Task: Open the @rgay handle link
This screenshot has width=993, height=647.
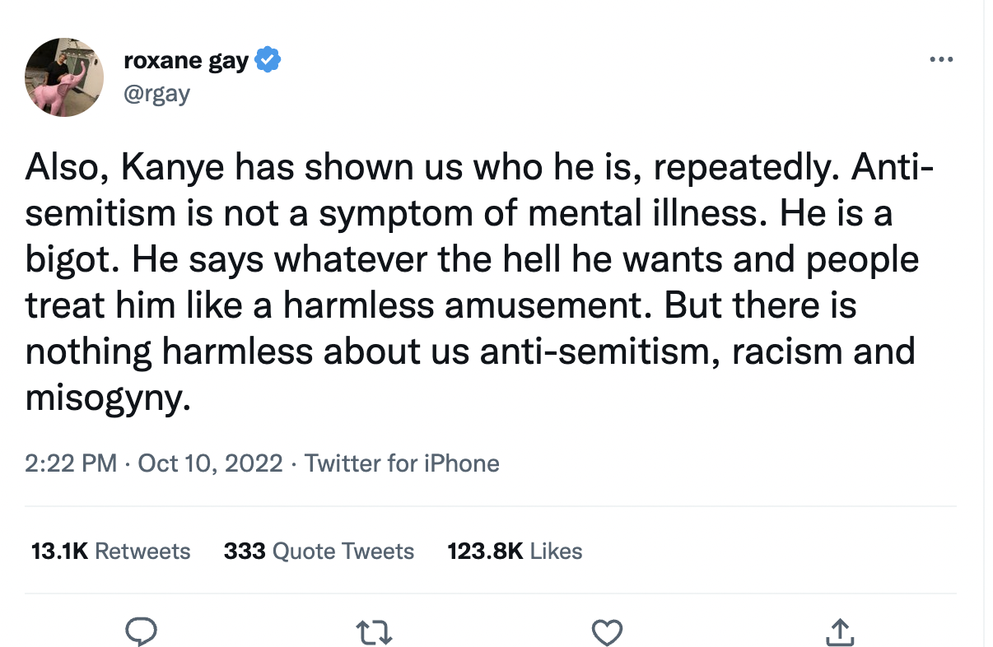Action: click(156, 93)
